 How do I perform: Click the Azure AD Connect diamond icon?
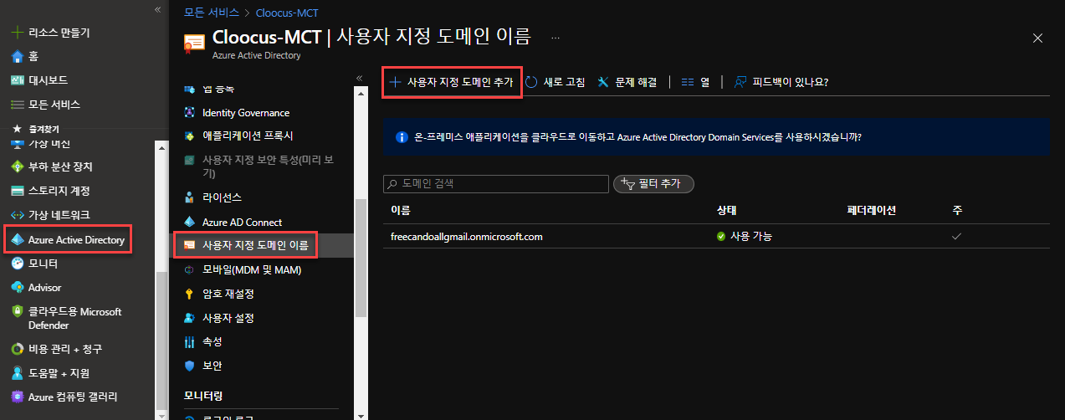pyautogui.click(x=189, y=222)
